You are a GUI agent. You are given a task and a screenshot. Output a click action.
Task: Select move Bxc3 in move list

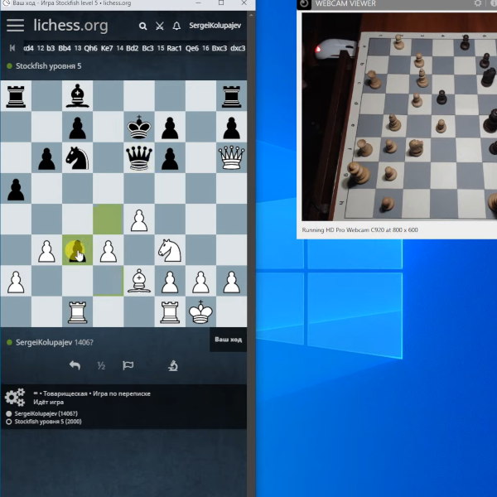[x=220, y=48]
